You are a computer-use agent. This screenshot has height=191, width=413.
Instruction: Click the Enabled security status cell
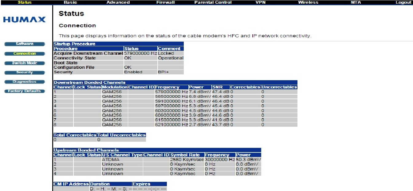[x=141, y=72]
